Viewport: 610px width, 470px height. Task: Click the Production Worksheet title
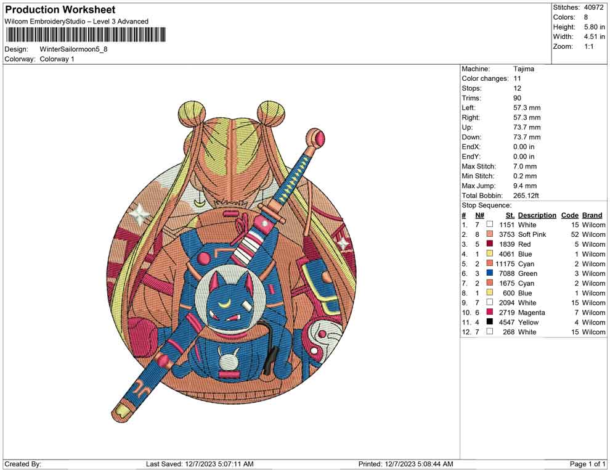tap(60, 10)
